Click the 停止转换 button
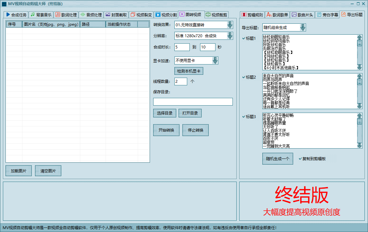368x232 pixels. click(196, 130)
